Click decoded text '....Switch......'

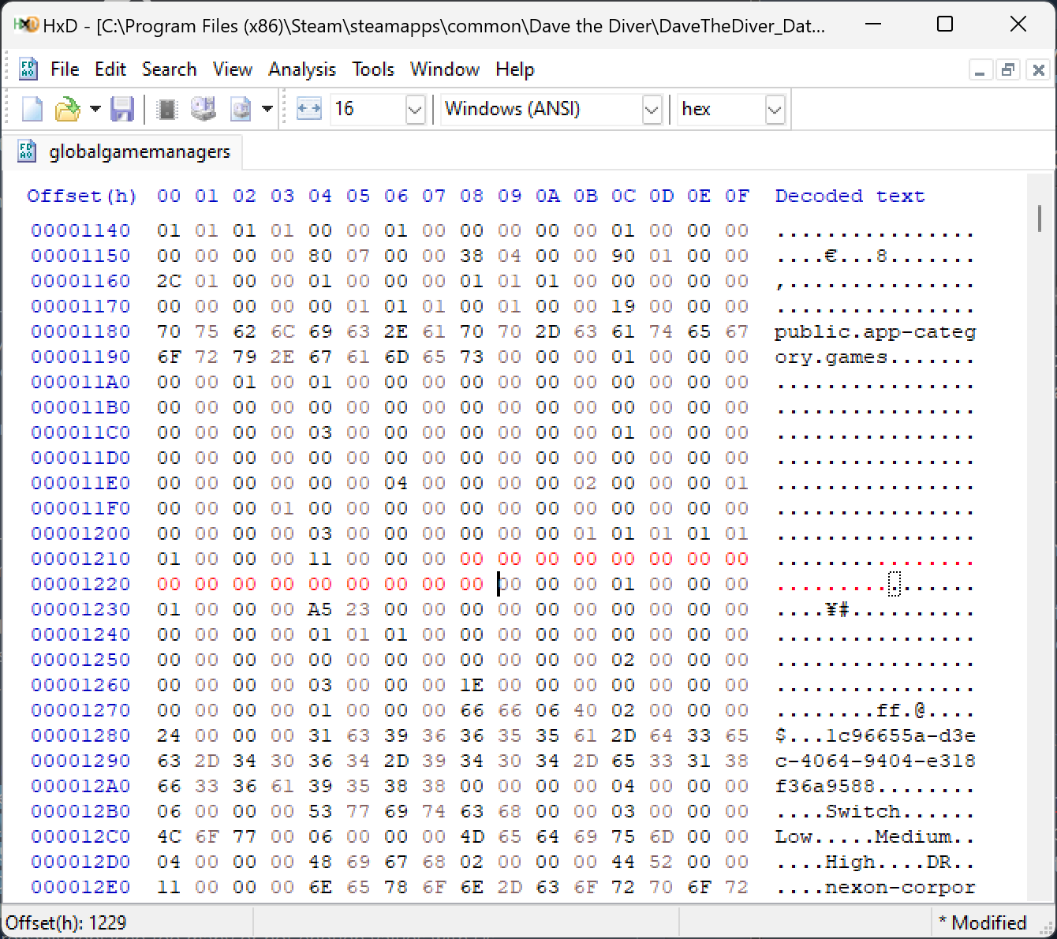875,811
